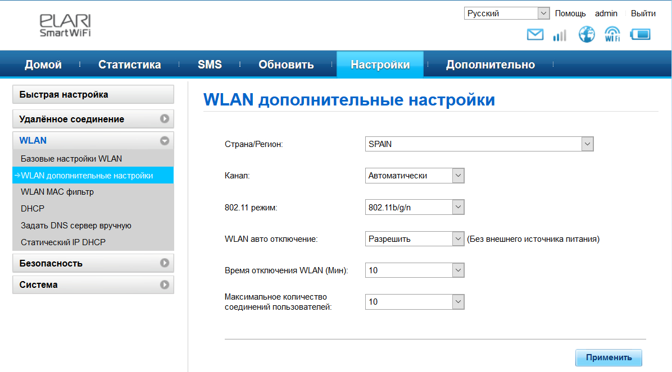Expand the Удалённое соединение section
The height and width of the screenshot is (372, 672).
click(93, 119)
